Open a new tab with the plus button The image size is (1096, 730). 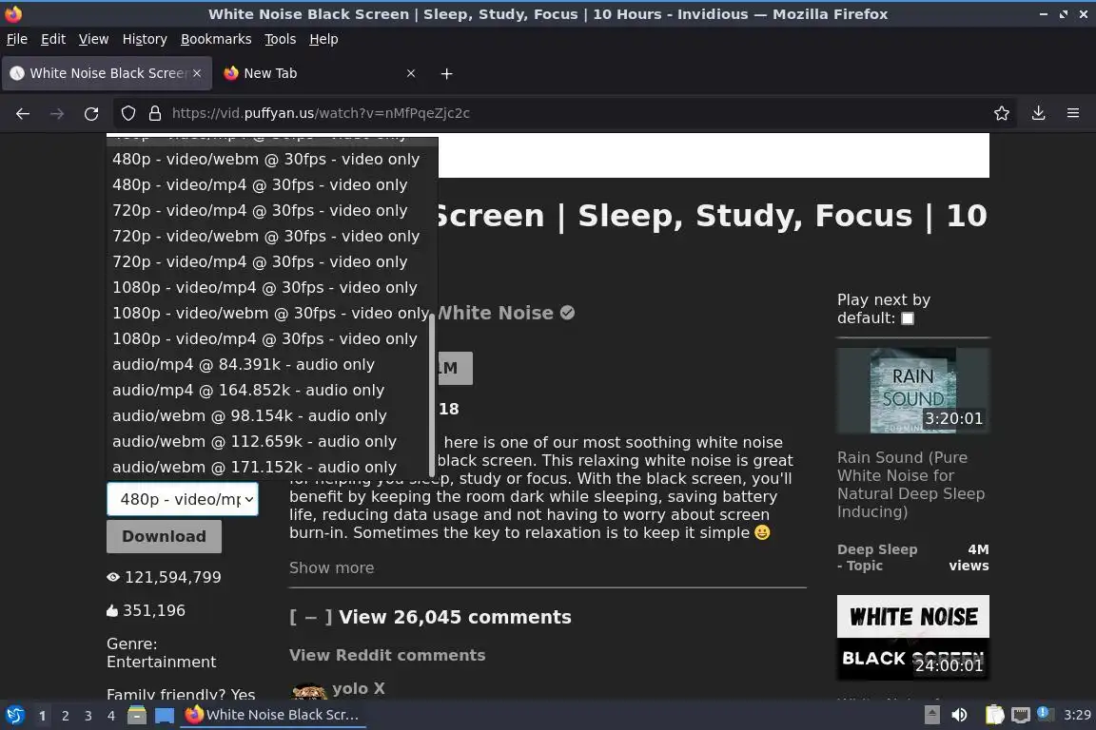446,73
